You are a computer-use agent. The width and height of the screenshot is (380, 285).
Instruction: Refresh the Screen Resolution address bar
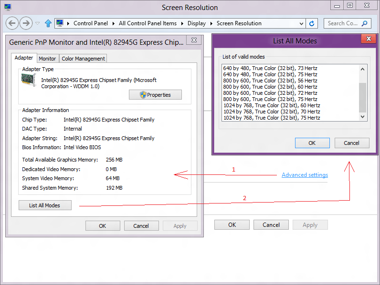point(312,23)
